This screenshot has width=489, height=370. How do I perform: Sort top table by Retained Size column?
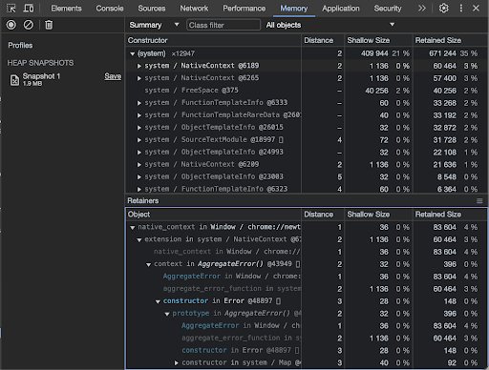(x=450, y=40)
